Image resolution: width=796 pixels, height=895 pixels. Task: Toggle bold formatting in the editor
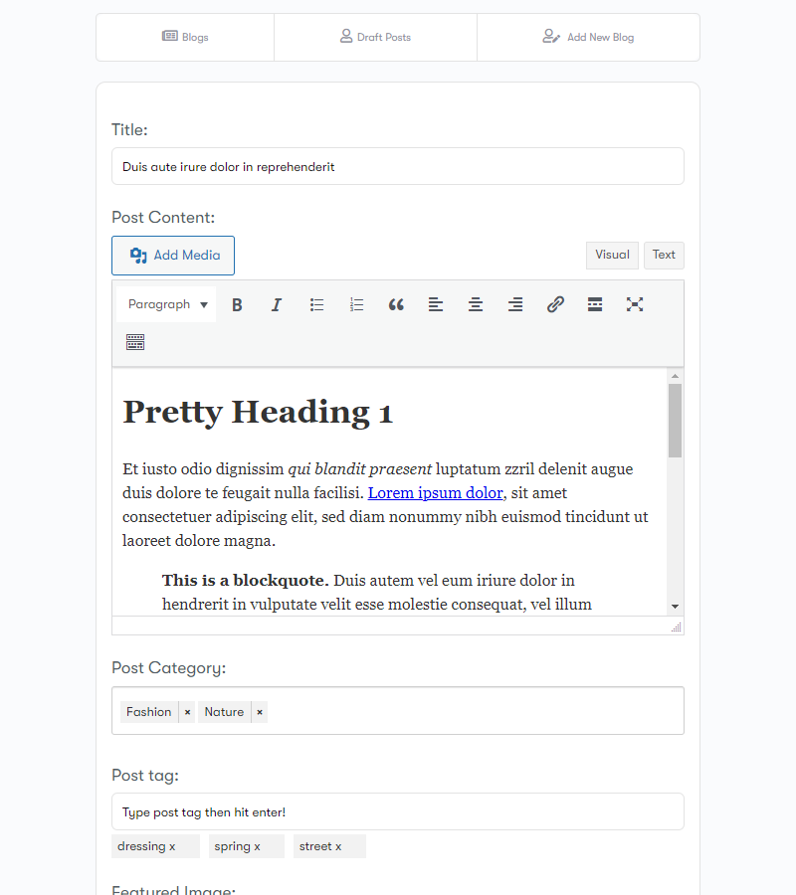coord(237,304)
